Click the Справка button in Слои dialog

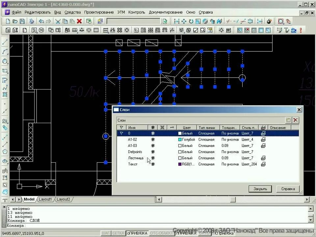(288, 189)
